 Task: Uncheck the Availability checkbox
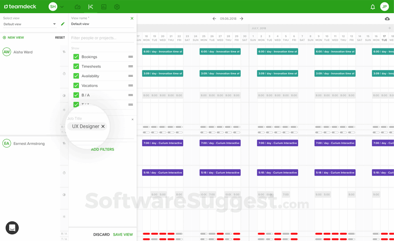click(x=76, y=76)
